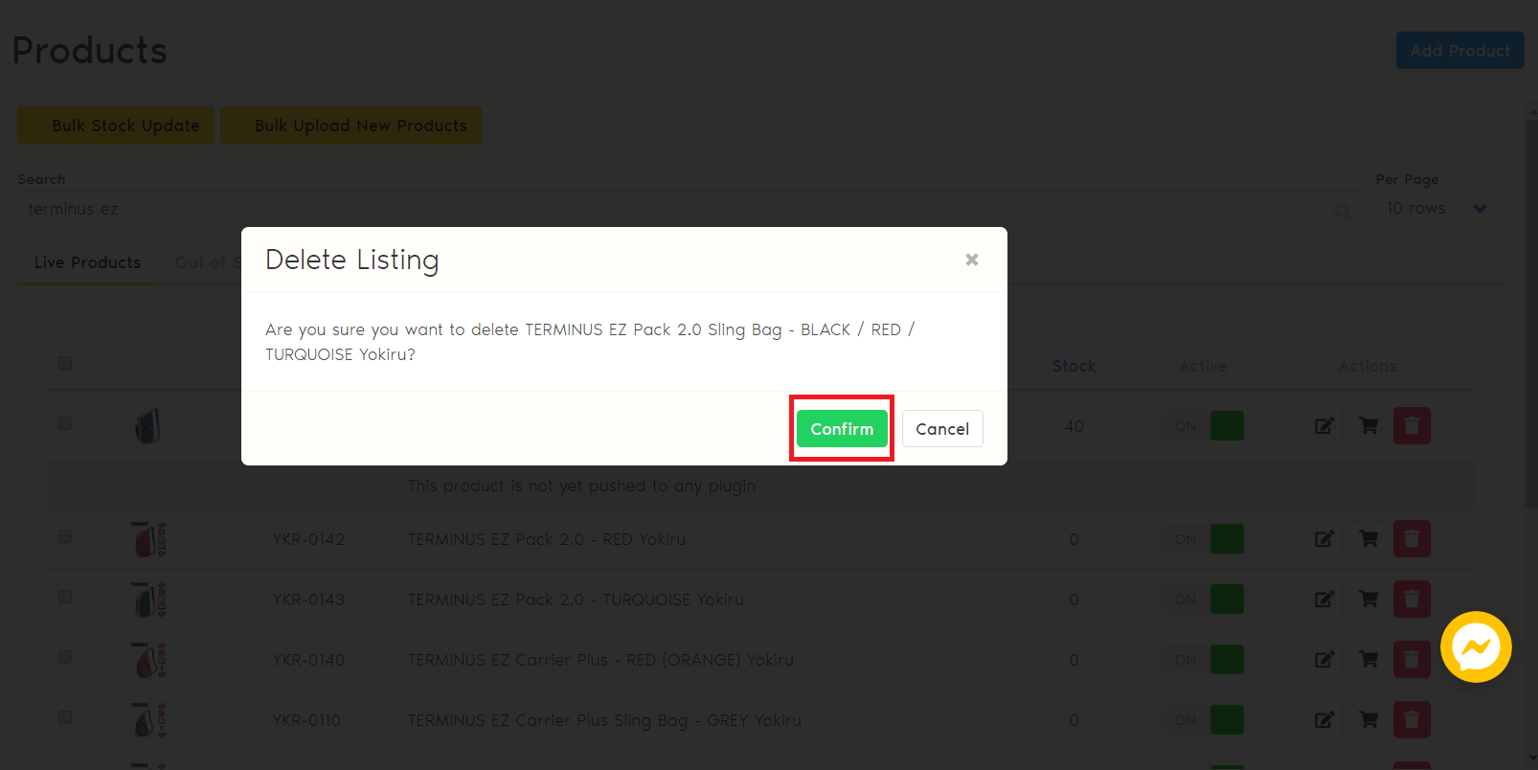Click trash icon in the stock 40 row
The height and width of the screenshot is (770, 1538).
[x=1412, y=426]
